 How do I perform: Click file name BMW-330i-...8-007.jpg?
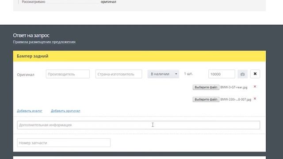[236, 99]
